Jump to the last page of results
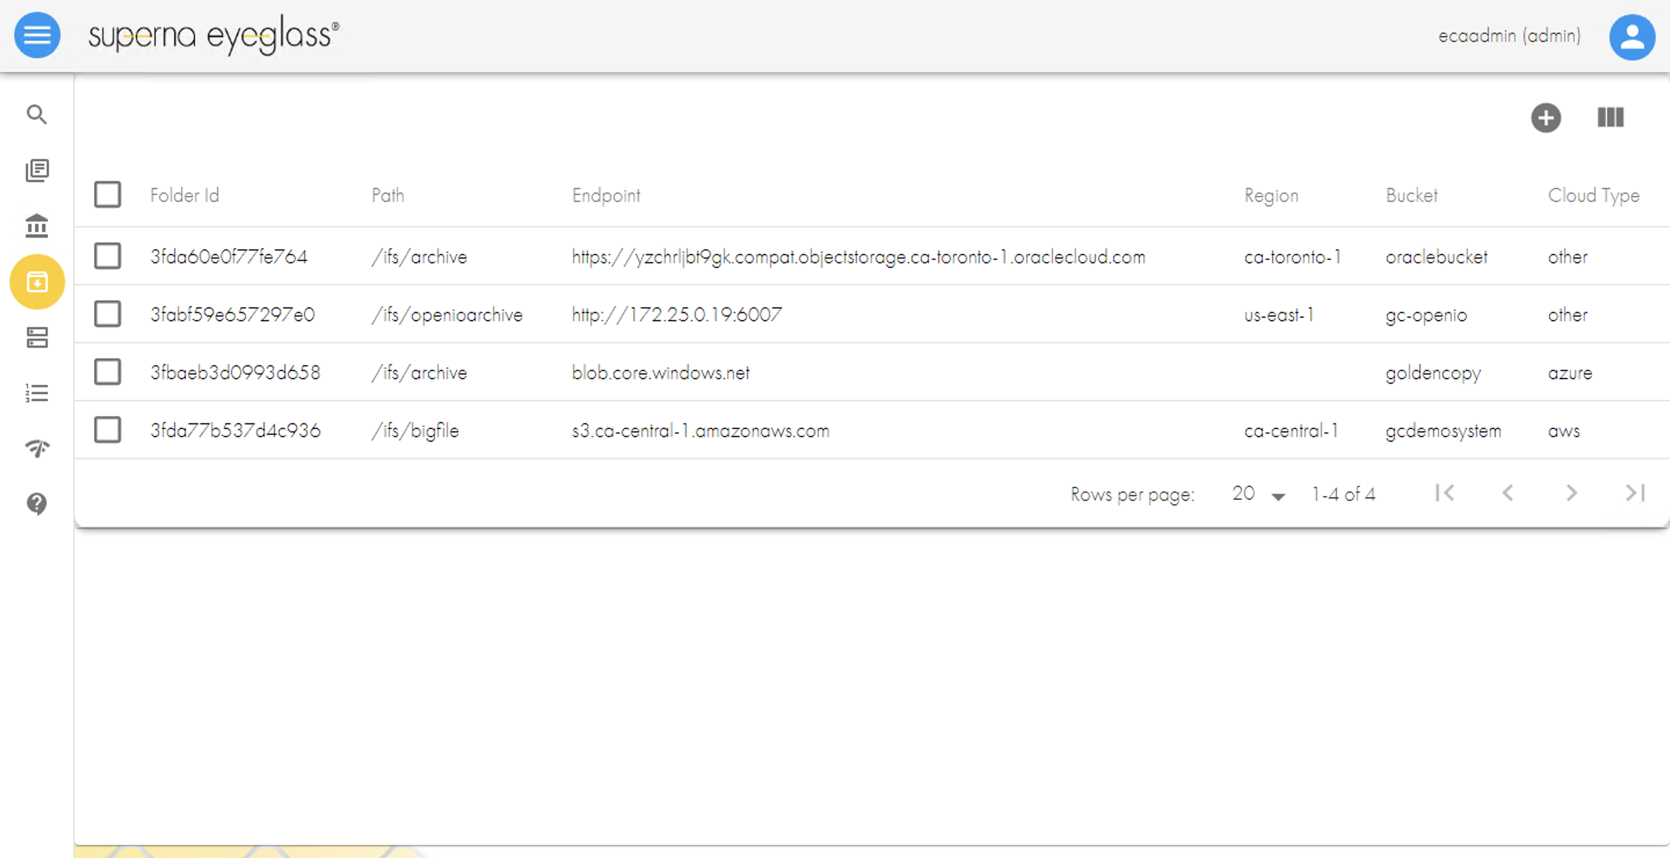The height and width of the screenshot is (858, 1670). pos(1635,493)
